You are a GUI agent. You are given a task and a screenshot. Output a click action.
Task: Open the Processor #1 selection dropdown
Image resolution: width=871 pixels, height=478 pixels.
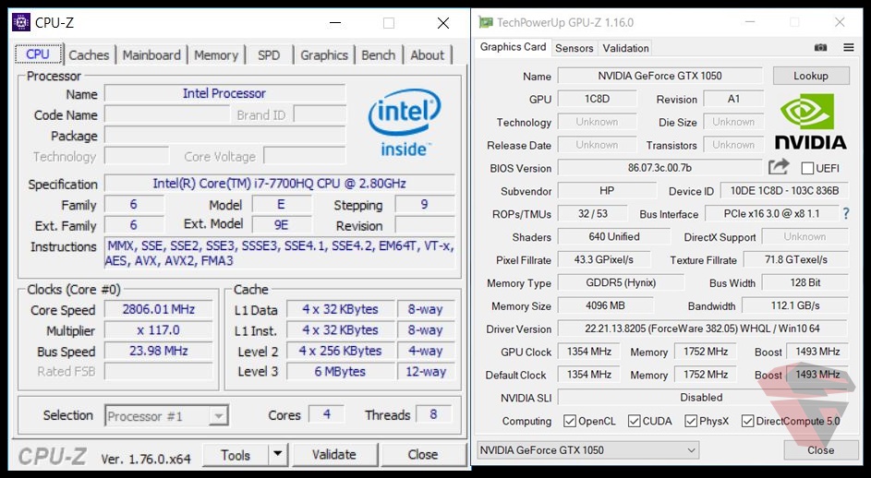pyautogui.click(x=166, y=416)
